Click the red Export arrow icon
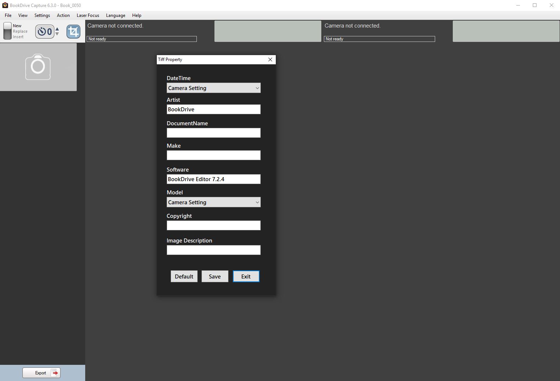The image size is (560, 381). (x=55, y=373)
